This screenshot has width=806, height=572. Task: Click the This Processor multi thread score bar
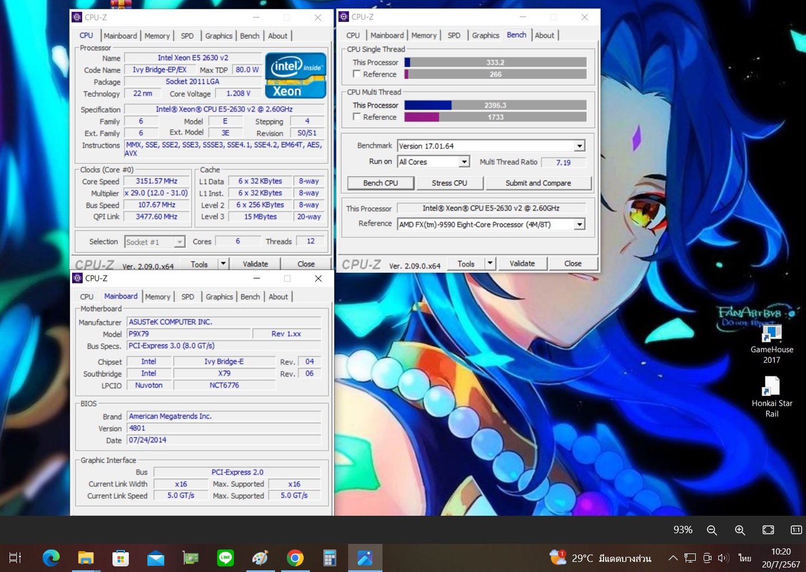pyautogui.click(x=495, y=105)
